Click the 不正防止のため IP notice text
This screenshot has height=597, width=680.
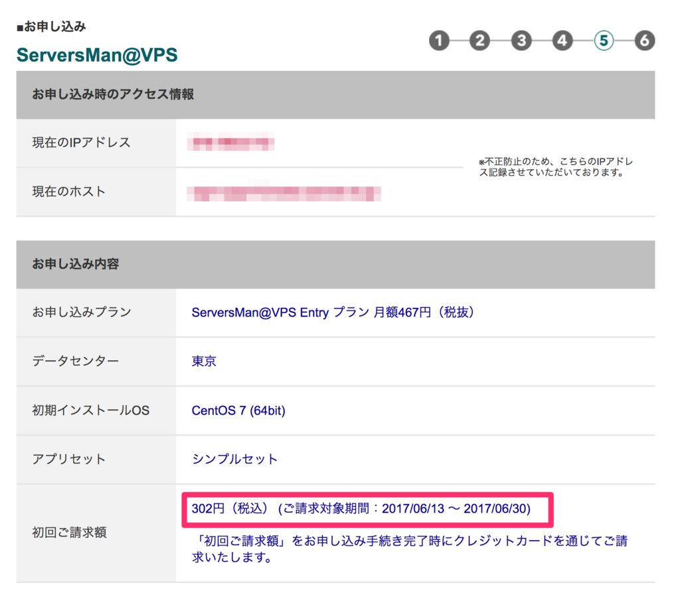coord(556,166)
